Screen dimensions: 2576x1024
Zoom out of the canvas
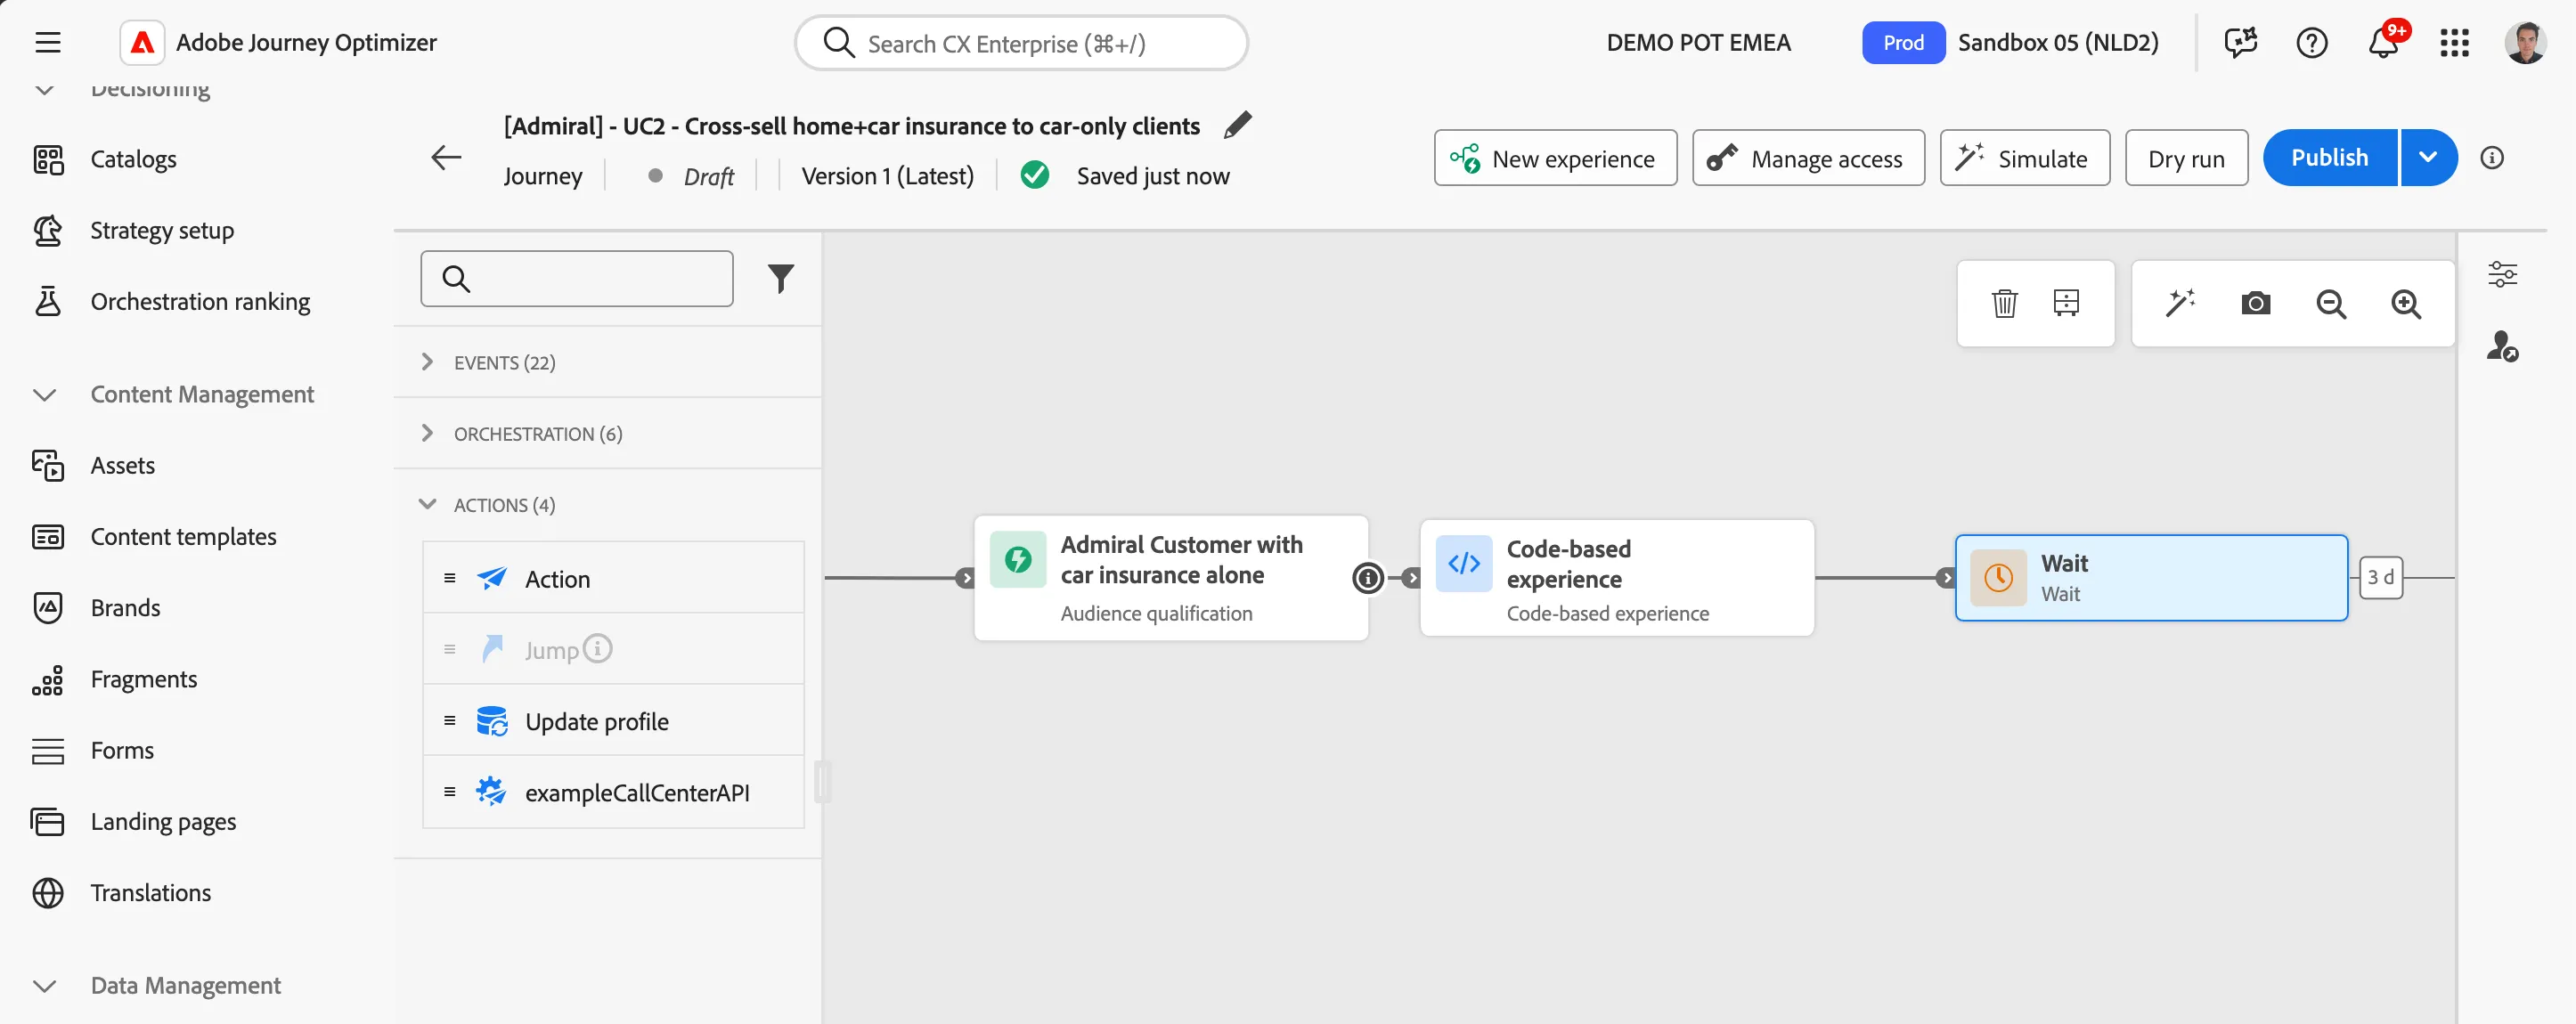coord(2331,303)
